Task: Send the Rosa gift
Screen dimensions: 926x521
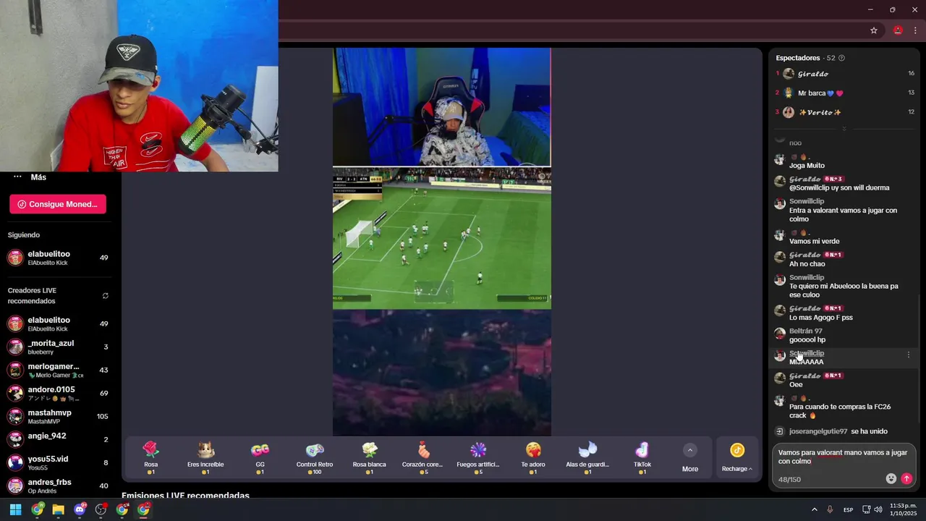Action: click(150, 457)
